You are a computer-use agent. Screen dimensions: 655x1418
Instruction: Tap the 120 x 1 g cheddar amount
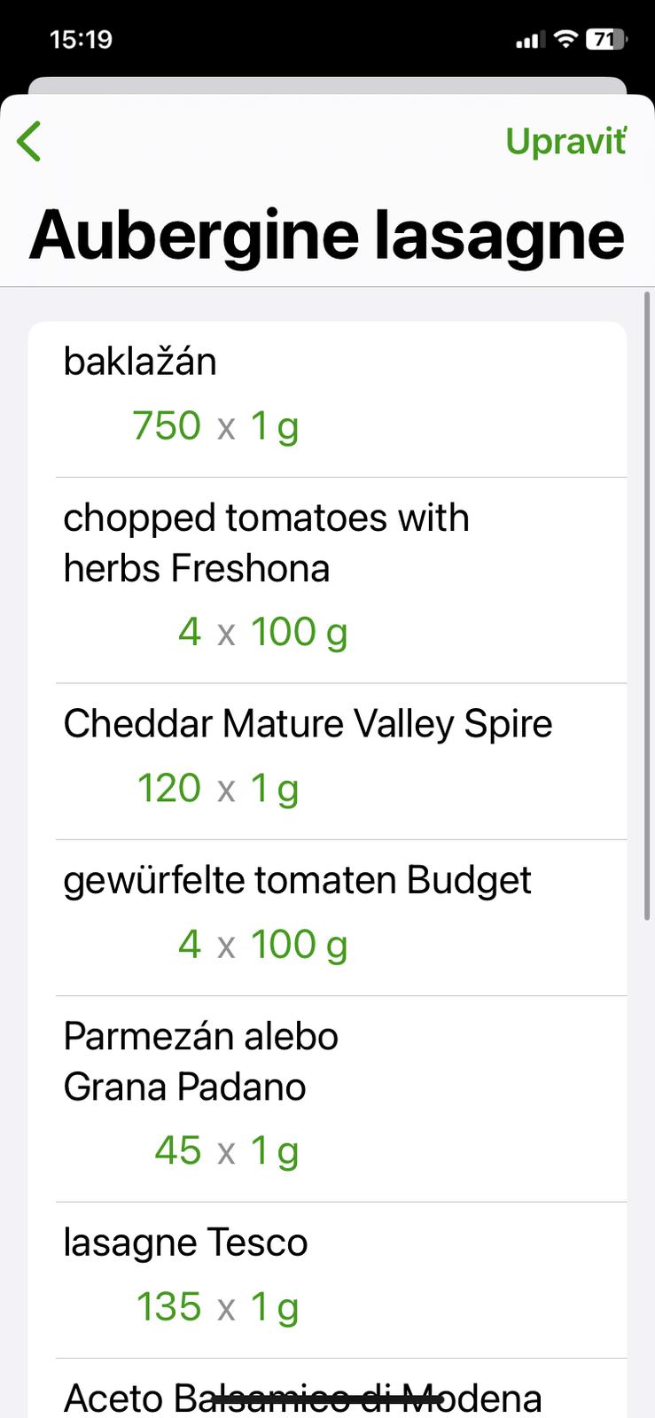[x=217, y=788]
